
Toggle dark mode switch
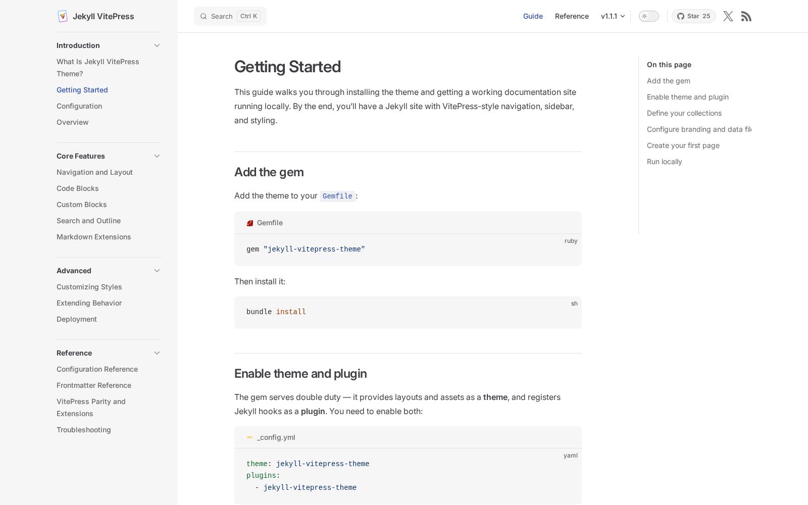[x=648, y=16]
